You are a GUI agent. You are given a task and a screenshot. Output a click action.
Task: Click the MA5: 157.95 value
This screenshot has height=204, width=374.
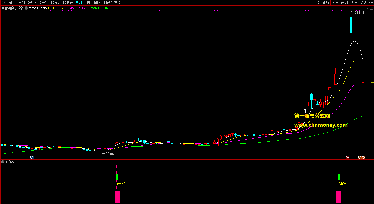coord(38,8)
